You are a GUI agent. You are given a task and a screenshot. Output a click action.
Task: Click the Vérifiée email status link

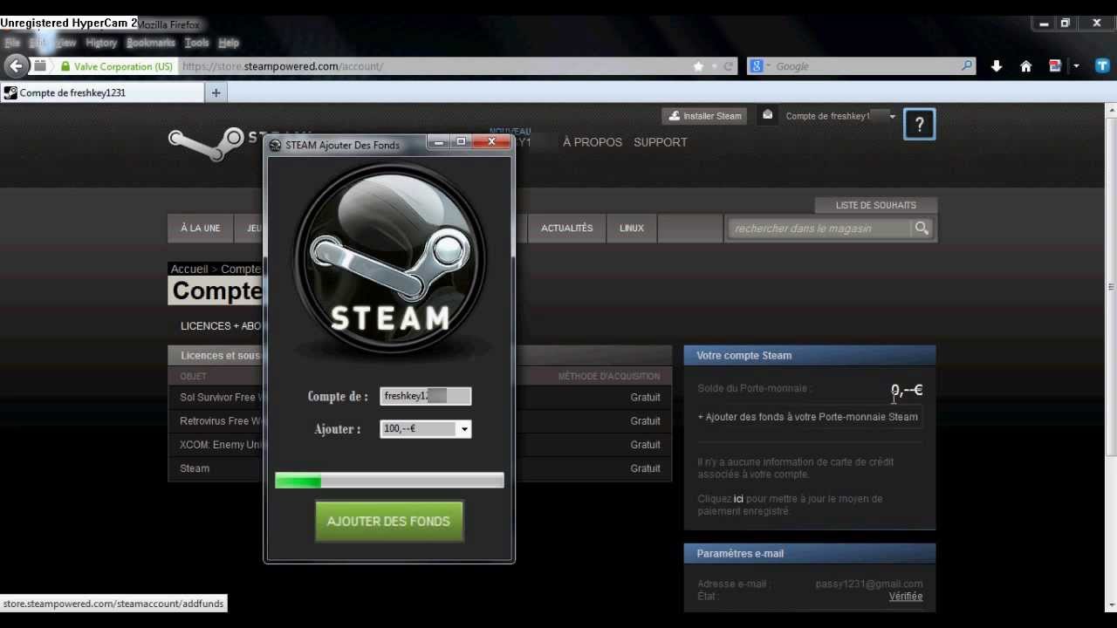[906, 597]
